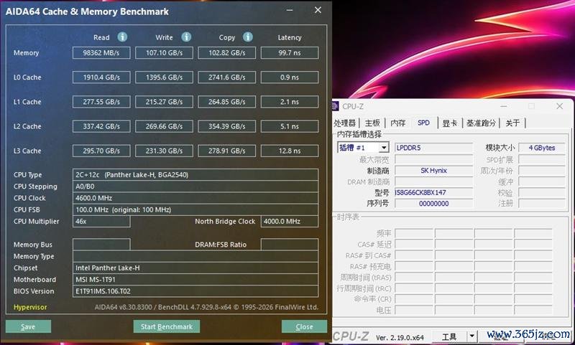Click the CPU Multiplier 46x field
575x345 pixels.
click(x=101, y=222)
